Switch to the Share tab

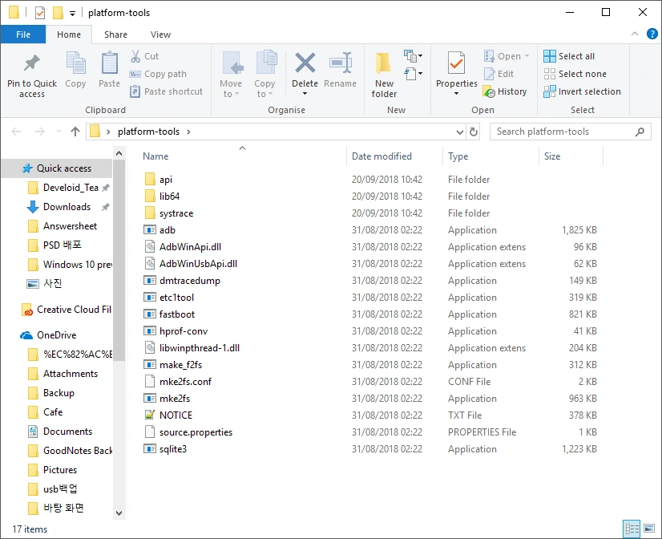click(x=115, y=34)
